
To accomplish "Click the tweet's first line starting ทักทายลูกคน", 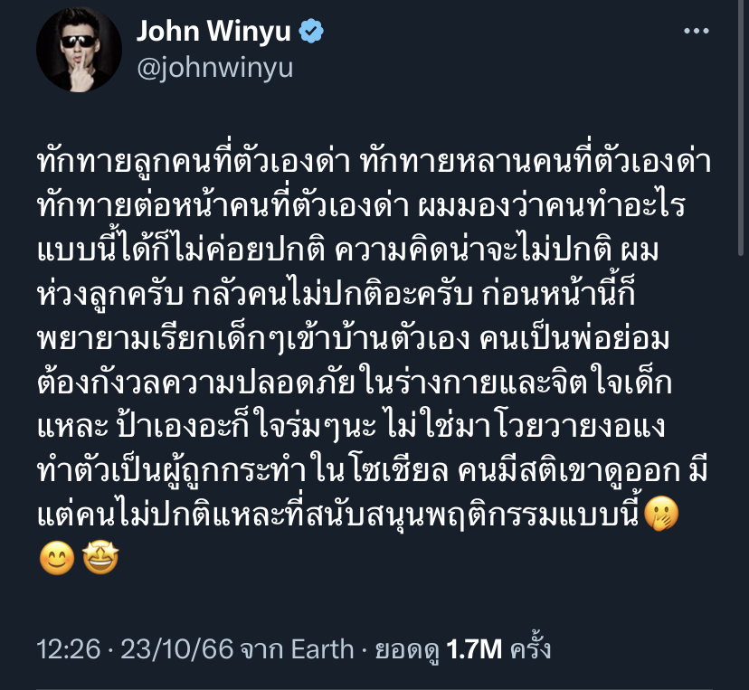I will (374, 163).
